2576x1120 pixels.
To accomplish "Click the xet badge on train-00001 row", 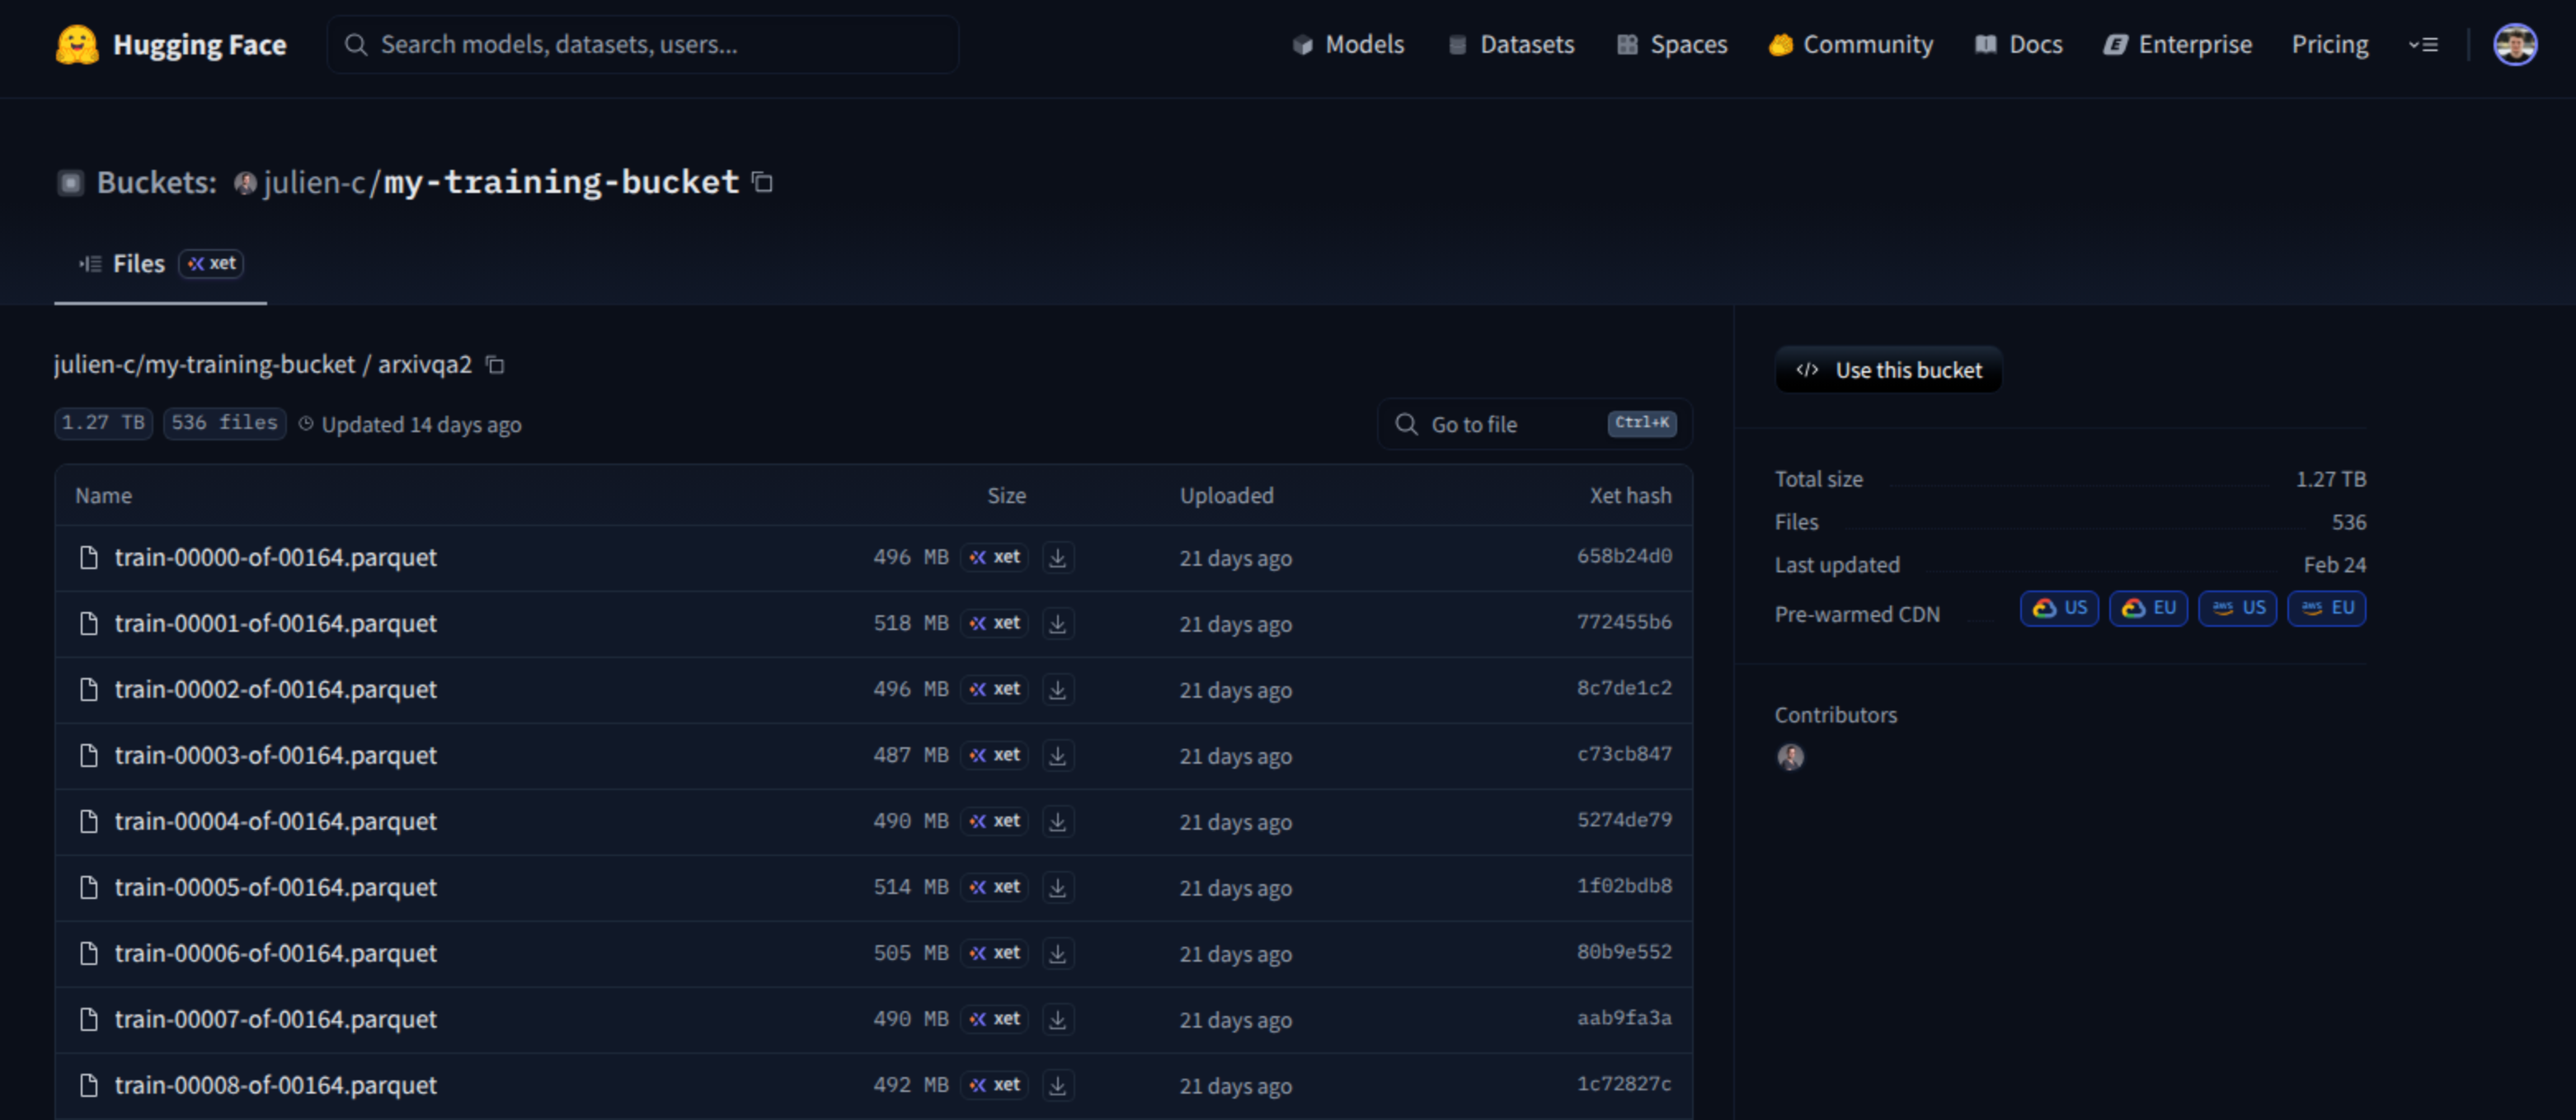I will pyautogui.click(x=995, y=623).
